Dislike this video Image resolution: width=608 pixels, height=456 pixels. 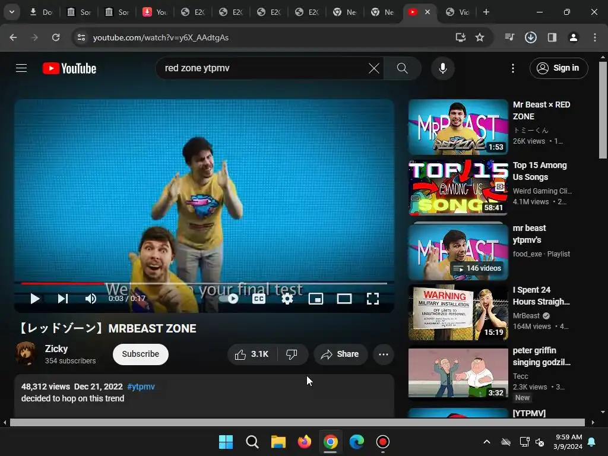coord(292,354)
